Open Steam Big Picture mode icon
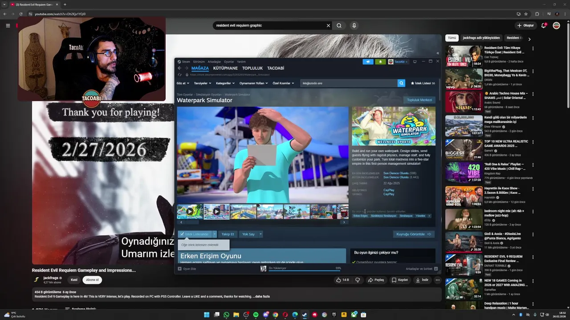Screen dimensions: 570x320 [415, 62]
